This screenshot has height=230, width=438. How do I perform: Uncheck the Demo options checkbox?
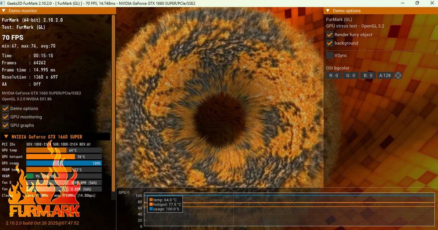click(5, 108)
